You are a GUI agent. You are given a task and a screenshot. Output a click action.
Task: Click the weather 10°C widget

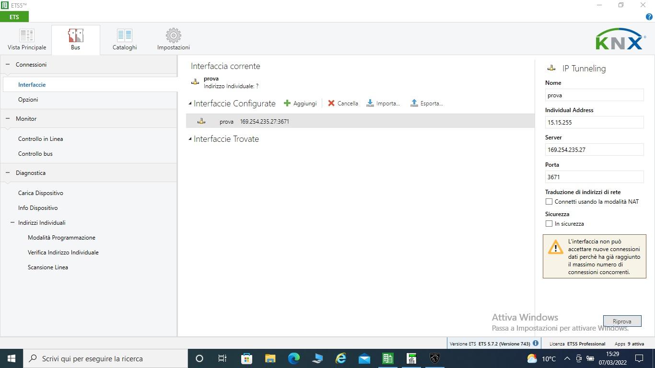541,358
